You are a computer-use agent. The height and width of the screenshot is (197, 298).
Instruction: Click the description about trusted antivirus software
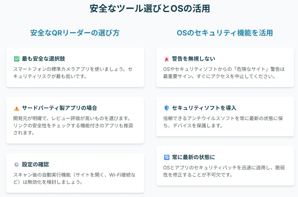click(223, 122)
